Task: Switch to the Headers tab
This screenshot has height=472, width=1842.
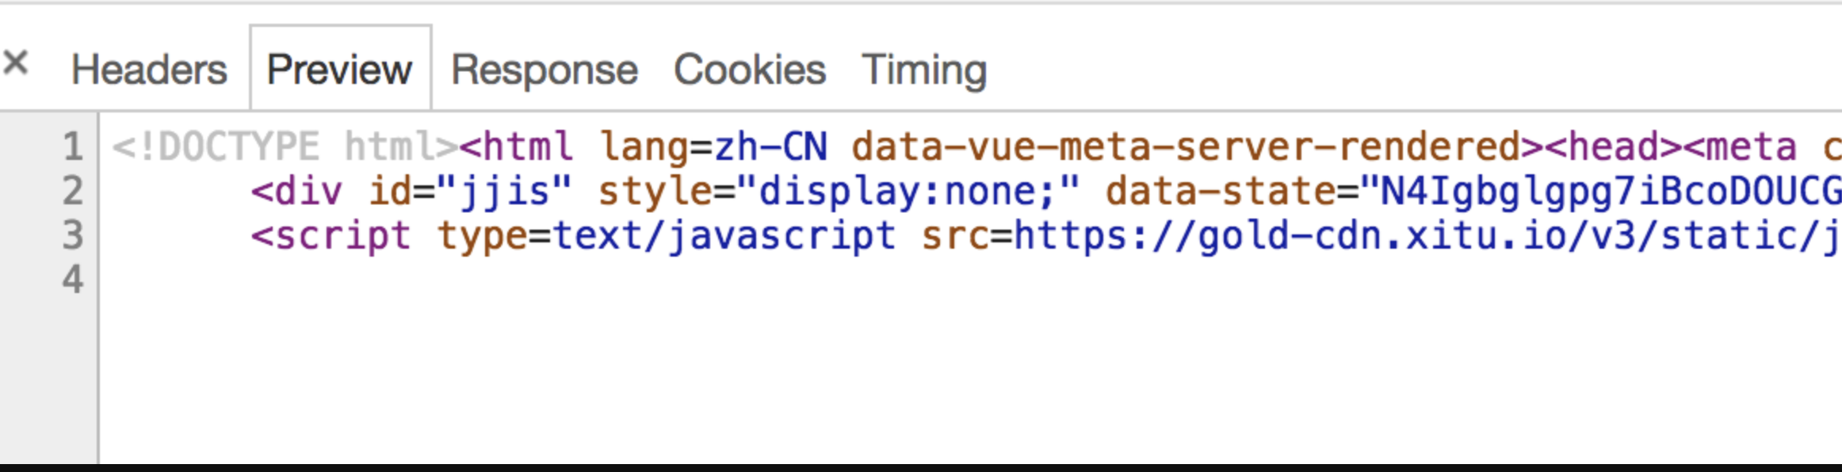Action: (x=149, y=70)
